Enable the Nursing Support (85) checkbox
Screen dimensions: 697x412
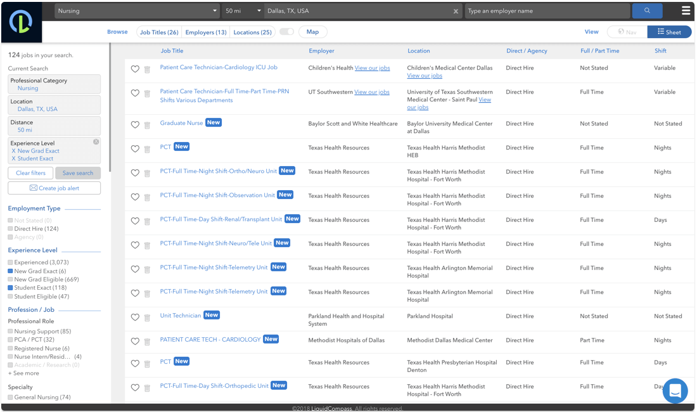[x=10, y=332]
